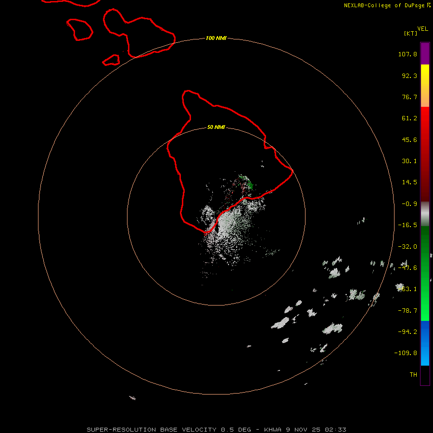Image resolution: width=433 pixels, height=433 pixels.
Task: Click the 14.5 velocity scale value
Action: coord(409,182)
